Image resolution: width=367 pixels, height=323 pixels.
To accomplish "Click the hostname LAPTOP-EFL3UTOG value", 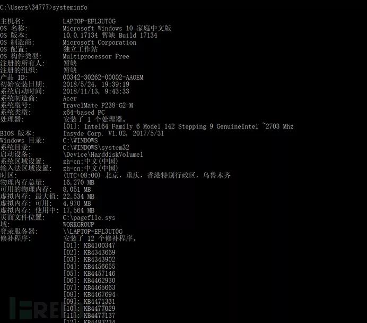I will coord(89,21).
